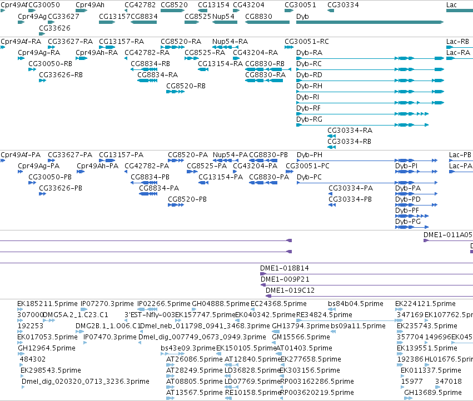Click the CG30334 gene label
Screen dimensions: 473x401
343,5
